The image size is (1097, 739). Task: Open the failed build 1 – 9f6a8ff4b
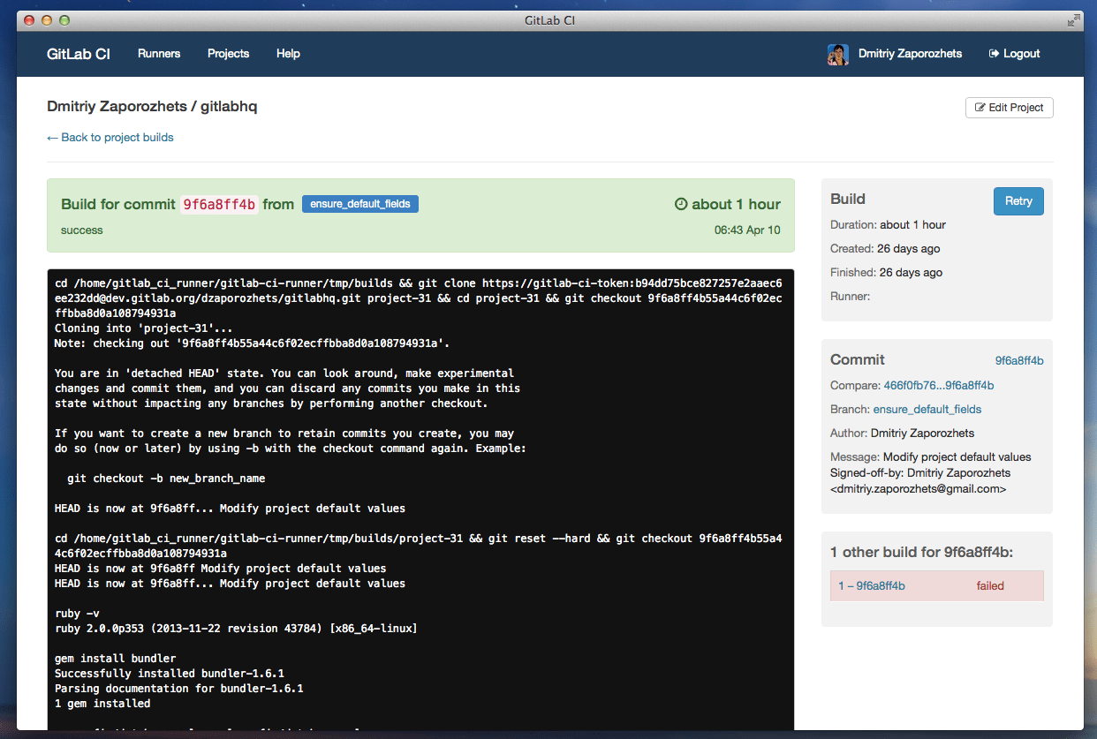pos(872,586)
